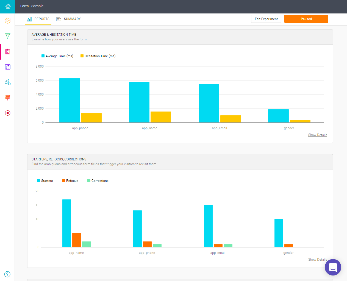
Task: Open the purple survey list icon
Action: click(8, 67)
